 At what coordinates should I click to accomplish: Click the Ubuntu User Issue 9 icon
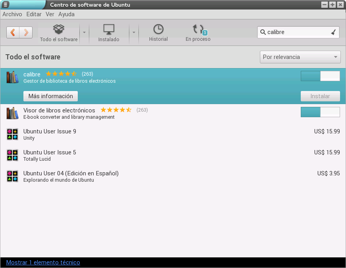13,134
